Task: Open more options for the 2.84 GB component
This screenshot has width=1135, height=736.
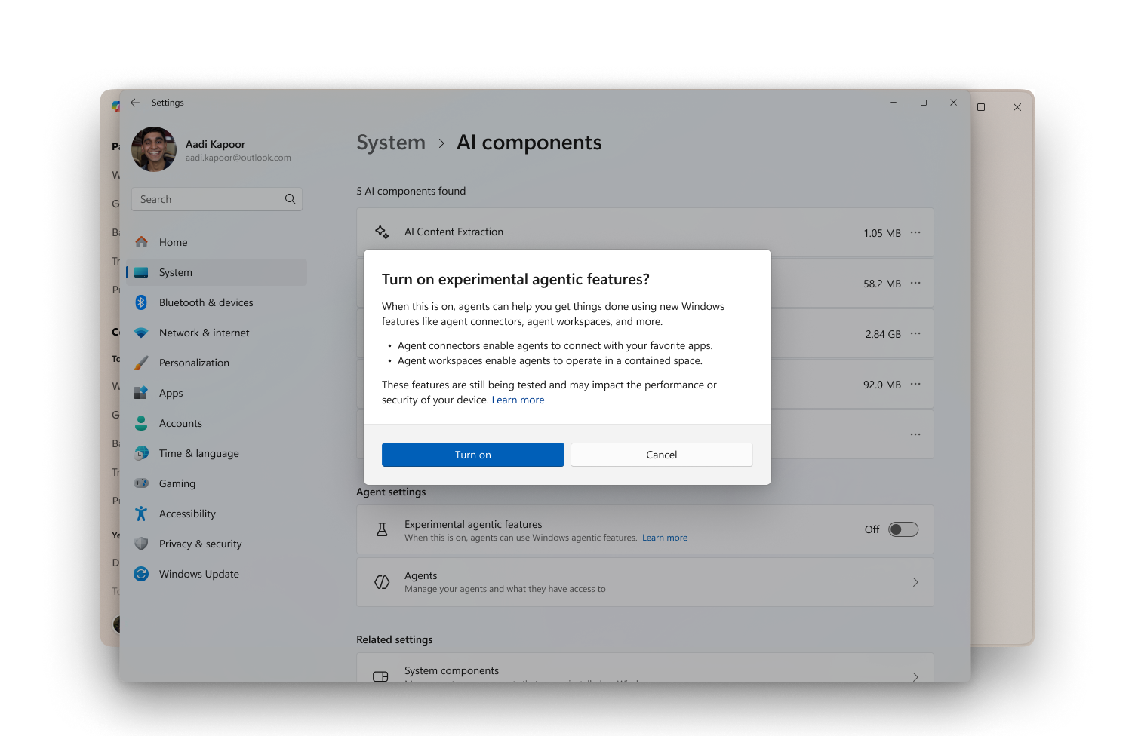Action: click(x=915, y=333)
